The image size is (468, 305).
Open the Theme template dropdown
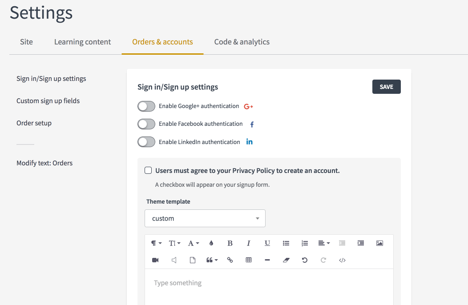205,218
